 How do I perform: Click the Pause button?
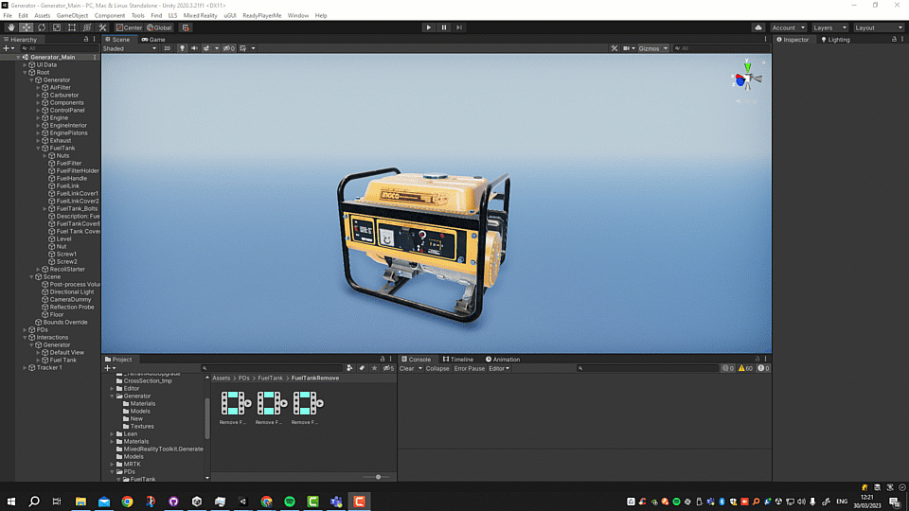point(443,27)
